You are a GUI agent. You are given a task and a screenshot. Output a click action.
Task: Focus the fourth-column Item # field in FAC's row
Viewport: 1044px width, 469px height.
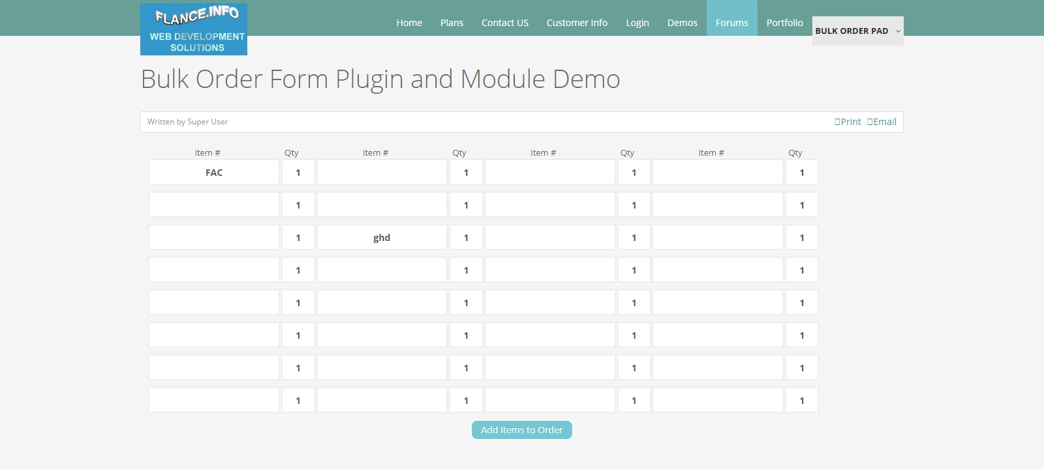tap(718, 173)
